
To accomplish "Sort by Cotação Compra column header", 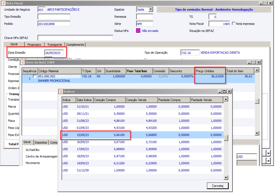I will click(x=109, y=100).
